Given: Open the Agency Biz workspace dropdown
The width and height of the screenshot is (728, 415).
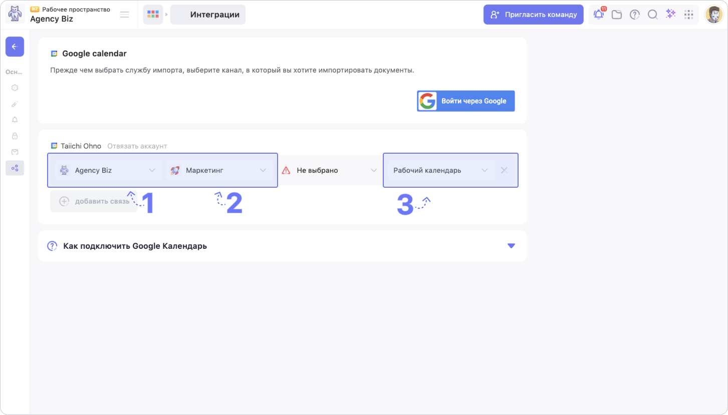Looking at the screenshot, I should click(x=108, y=170).
